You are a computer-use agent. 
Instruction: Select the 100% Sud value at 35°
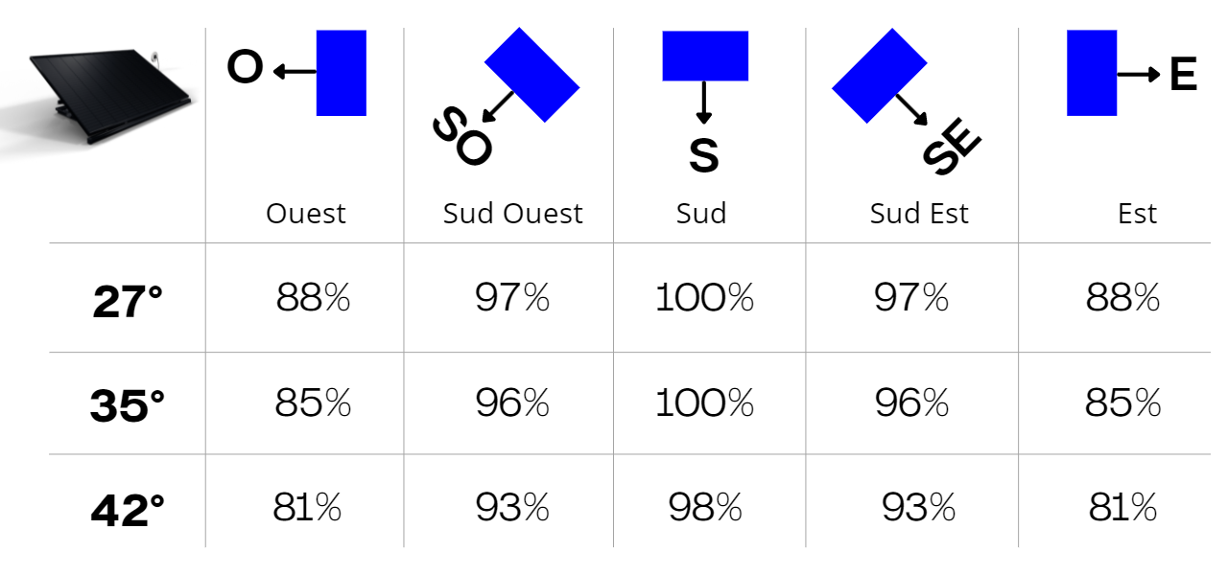click(x=704, y=403)
